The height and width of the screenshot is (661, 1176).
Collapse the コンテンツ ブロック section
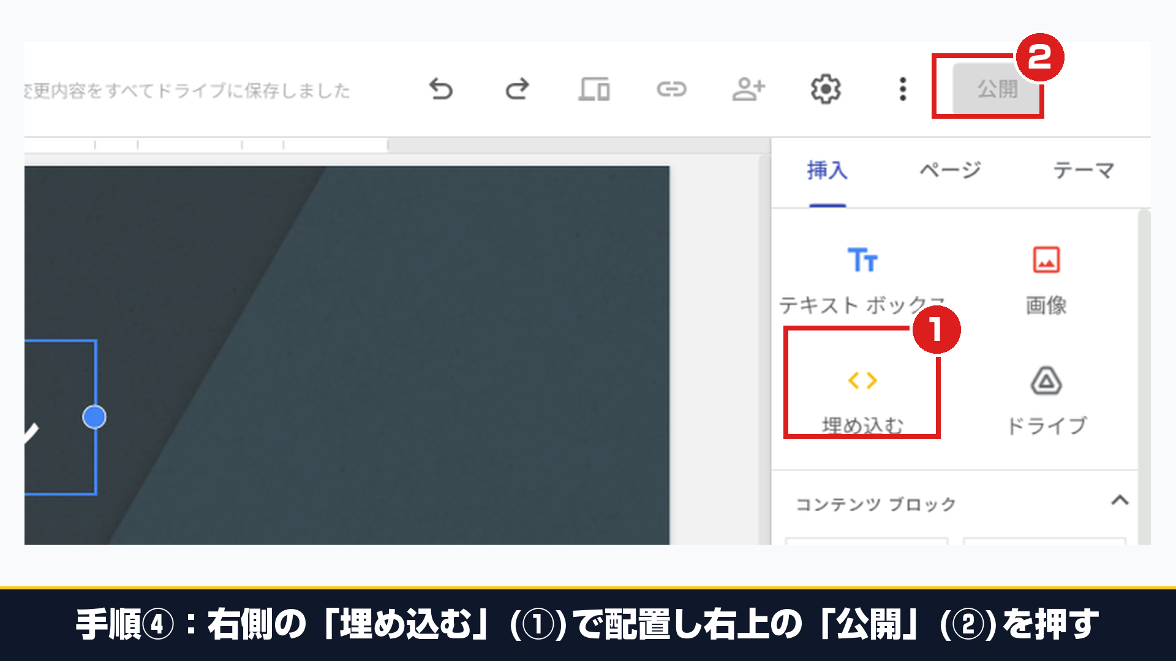pos(1120,501)
